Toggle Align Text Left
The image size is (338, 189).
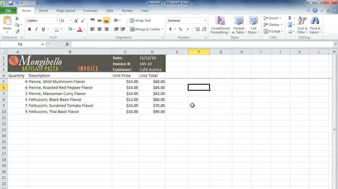92,29
